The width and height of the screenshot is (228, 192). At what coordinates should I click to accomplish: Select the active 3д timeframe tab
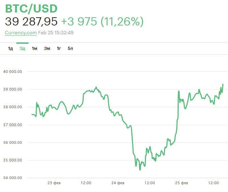[22, 49]
